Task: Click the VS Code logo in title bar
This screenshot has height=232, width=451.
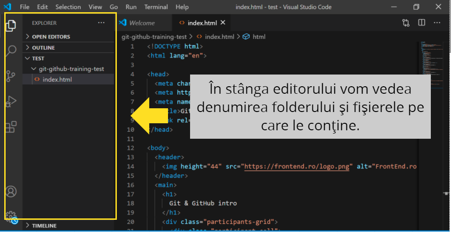Action: [8, 7]
